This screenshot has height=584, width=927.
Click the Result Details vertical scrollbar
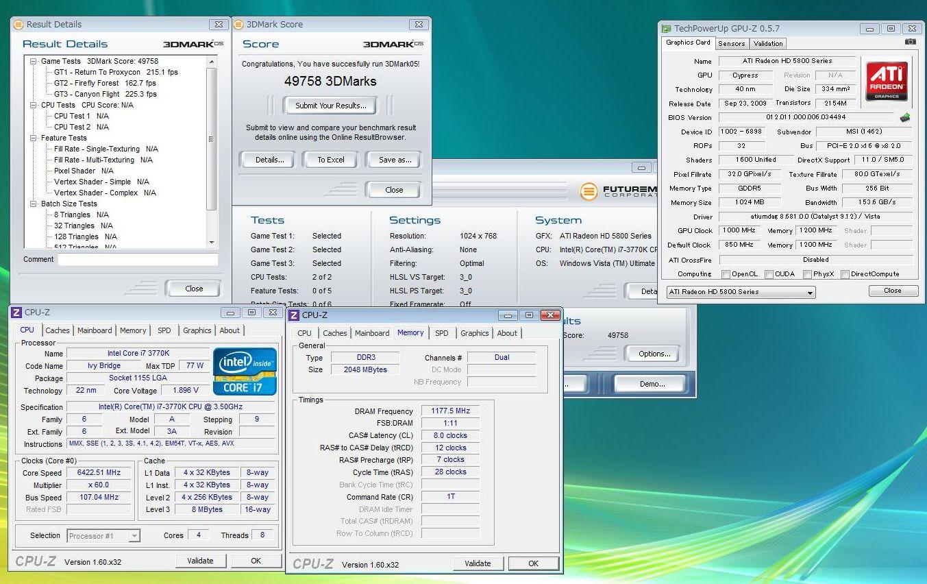[212, 151]
